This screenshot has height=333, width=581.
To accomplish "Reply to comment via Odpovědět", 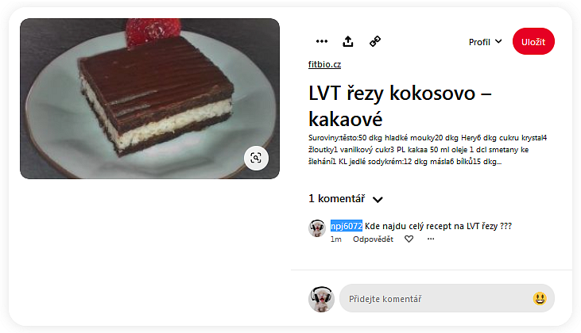I will click(x=373, y=239).
